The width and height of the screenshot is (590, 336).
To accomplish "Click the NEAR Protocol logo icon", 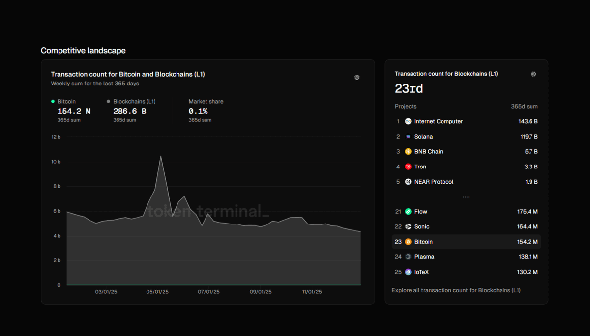I will pos(408,182).
